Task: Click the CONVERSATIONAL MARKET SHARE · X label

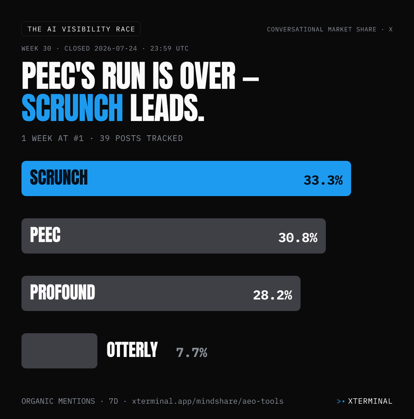Action: 330,29
